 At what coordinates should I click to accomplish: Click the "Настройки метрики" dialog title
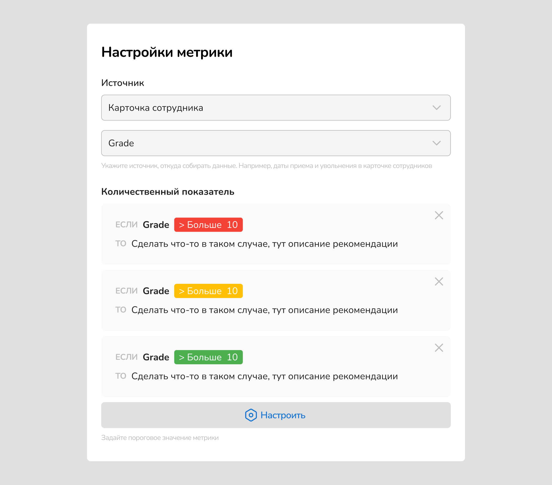pyautogui.click(x=167, y=52)
